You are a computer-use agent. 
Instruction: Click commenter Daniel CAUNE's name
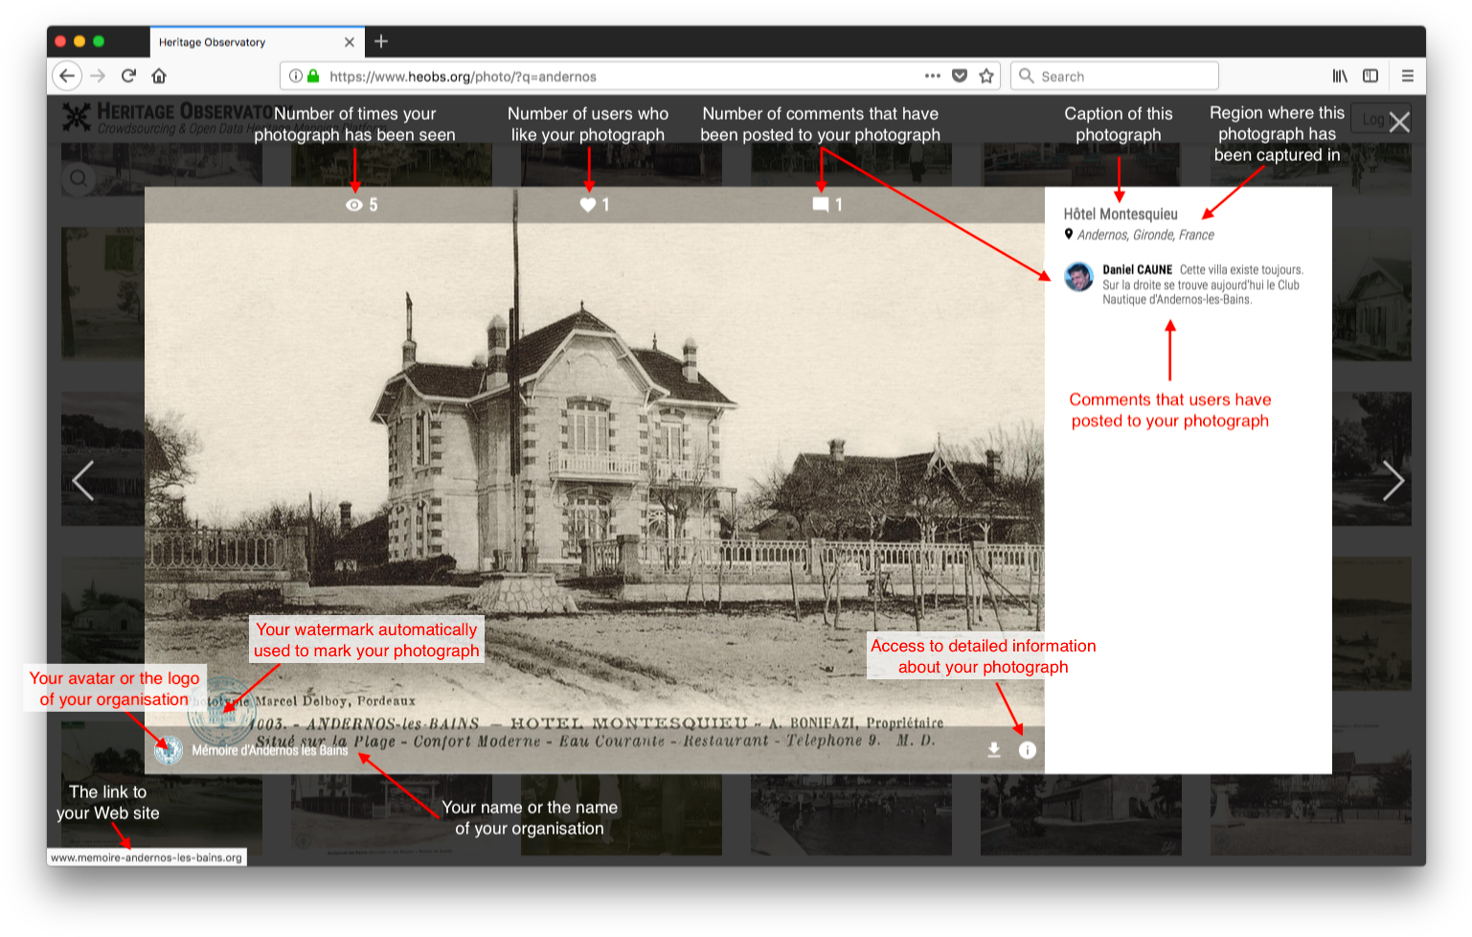tap(1137, 270)
